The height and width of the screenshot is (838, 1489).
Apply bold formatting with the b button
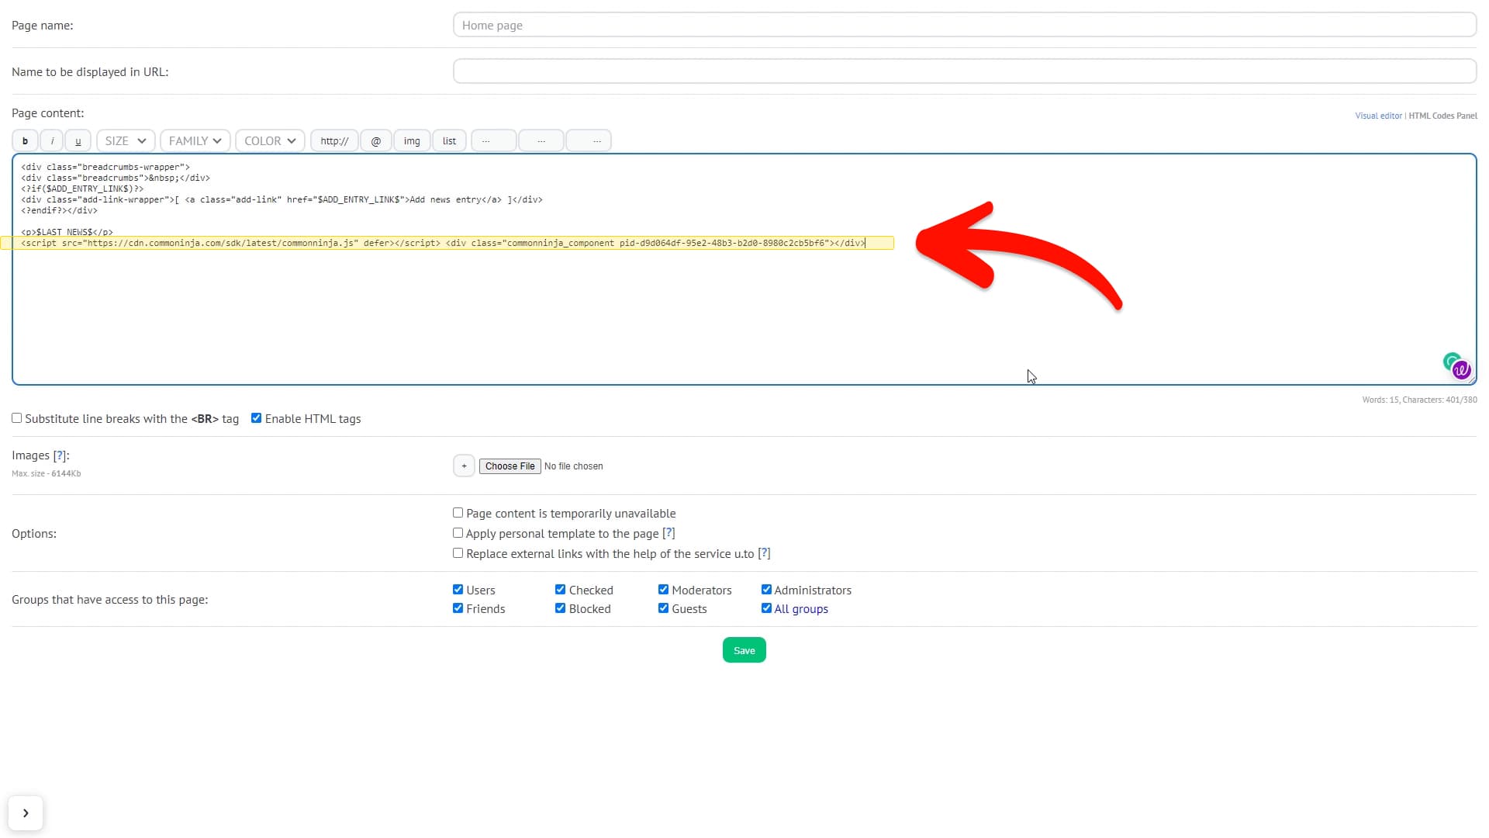click(x=25, y=141)
